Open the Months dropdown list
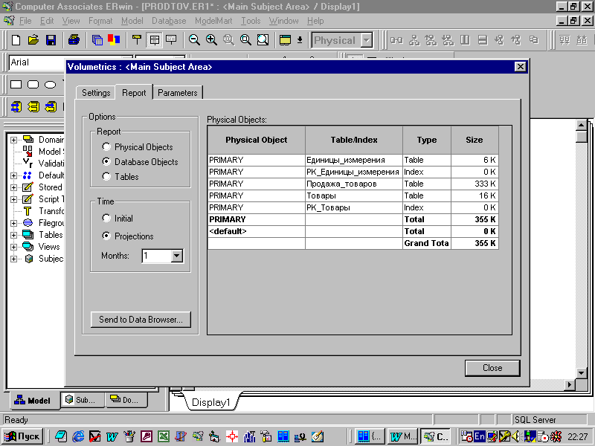Screen dimensions: 595x446 (176, 256)
